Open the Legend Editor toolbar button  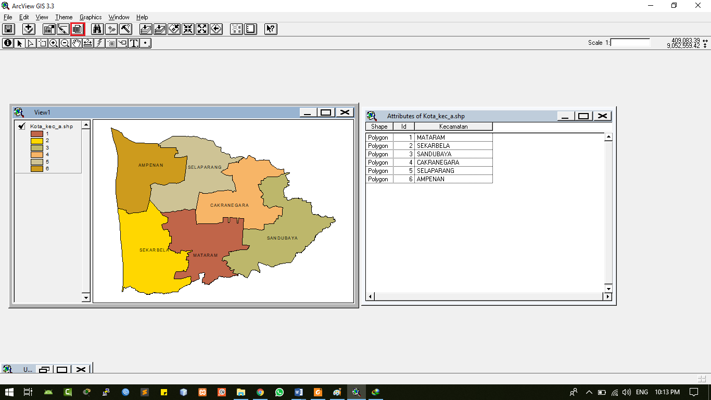tap(63, 29)
